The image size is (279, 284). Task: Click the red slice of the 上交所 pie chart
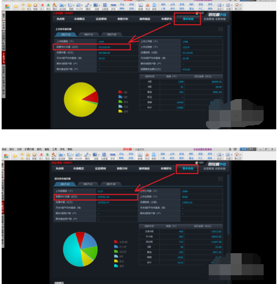click(92, 97)
